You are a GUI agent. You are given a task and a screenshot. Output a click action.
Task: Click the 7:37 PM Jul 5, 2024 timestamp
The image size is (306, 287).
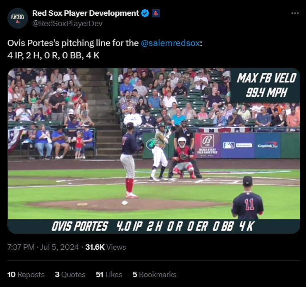[x=43, y=247]
